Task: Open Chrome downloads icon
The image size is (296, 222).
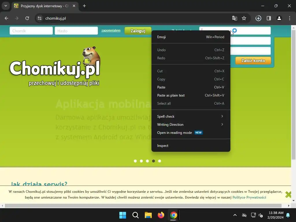Action: 258,18
